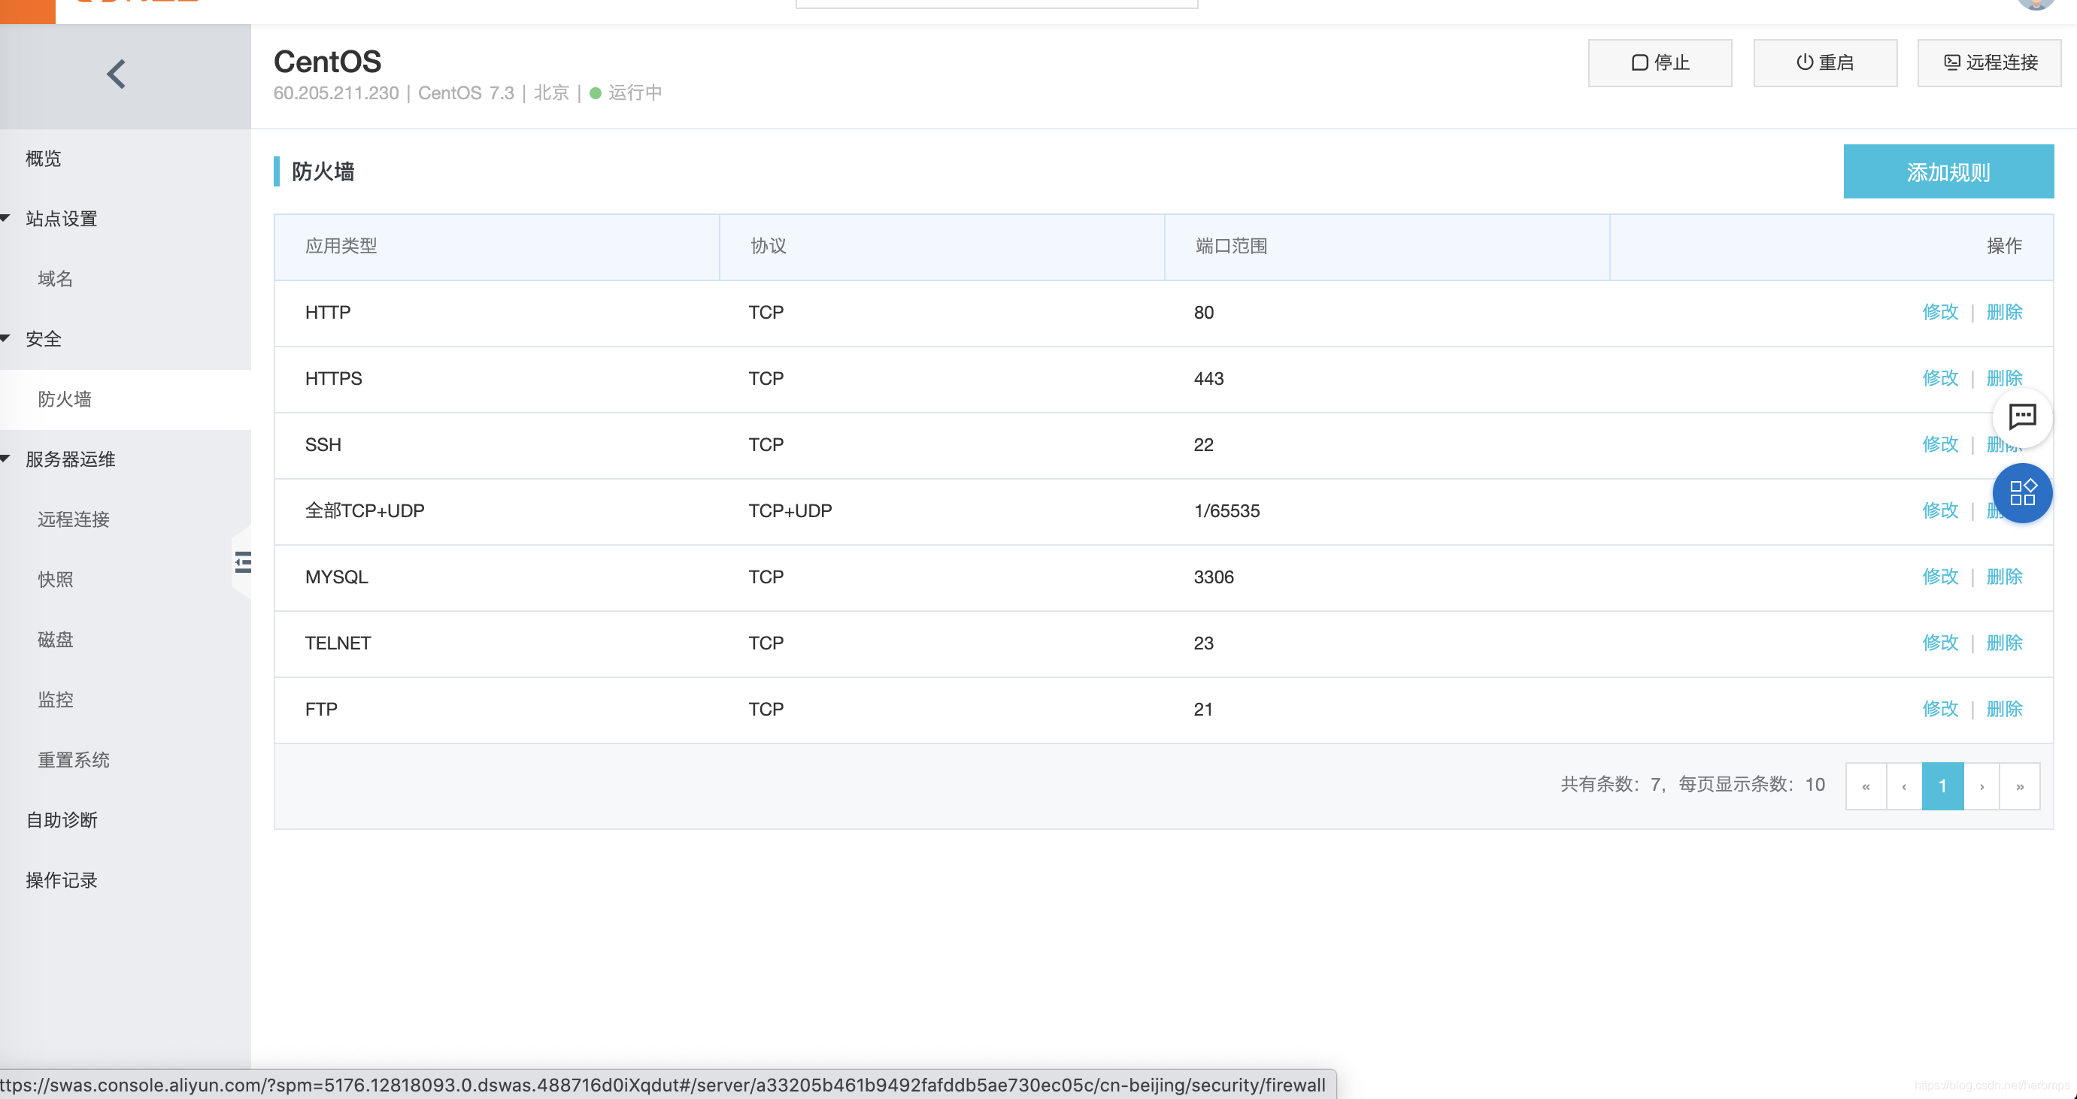Click the back chevron arrow in sidebar
This screenshot has width=2077, height=1099.
(x=117, y=75)
